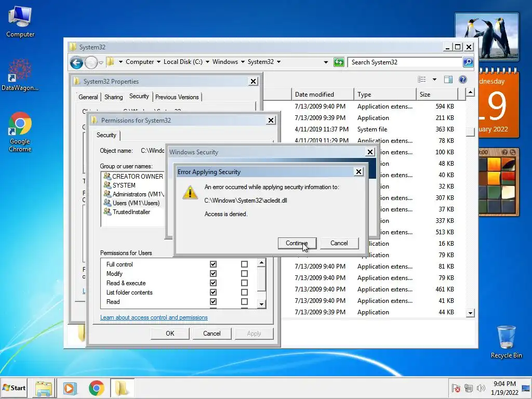
Task: Toggle Allow checkbox for Read permission
Action: click(213, 302)
